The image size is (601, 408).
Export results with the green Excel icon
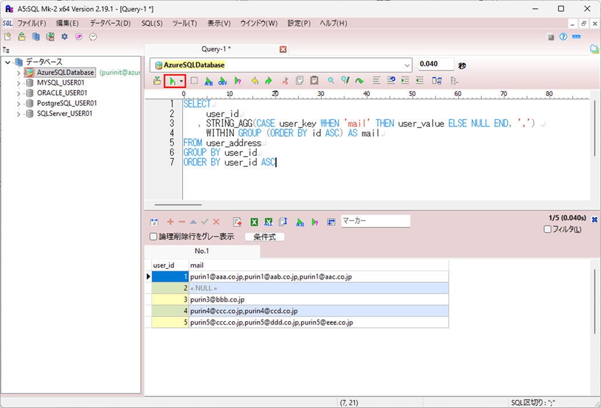click(x=254, y=222)
